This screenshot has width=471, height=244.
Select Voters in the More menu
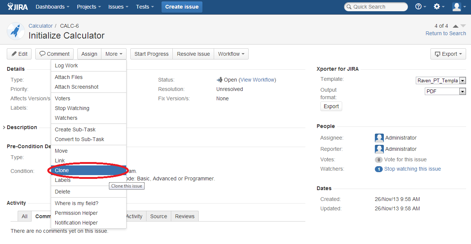89,98
